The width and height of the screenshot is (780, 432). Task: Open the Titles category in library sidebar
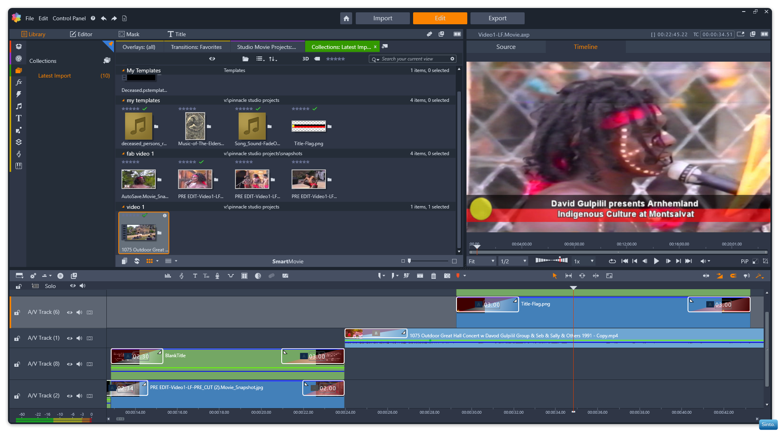pyautogui.click(x=19, y=118)
